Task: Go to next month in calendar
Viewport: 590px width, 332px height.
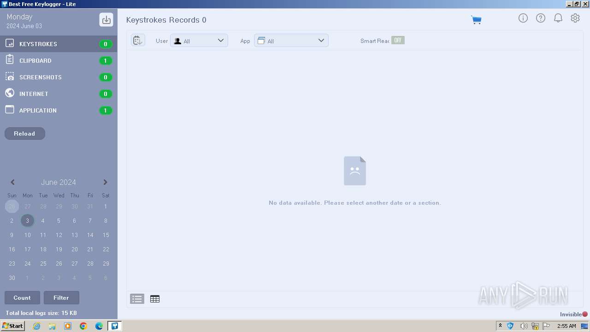Action: [x=105, y=182]
